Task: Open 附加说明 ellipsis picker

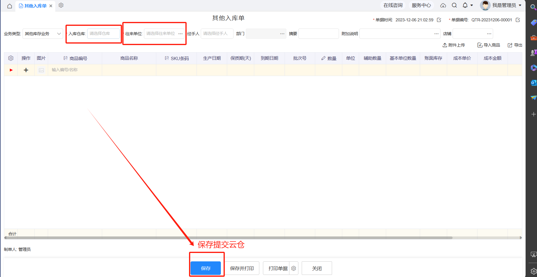Action: 436,34
